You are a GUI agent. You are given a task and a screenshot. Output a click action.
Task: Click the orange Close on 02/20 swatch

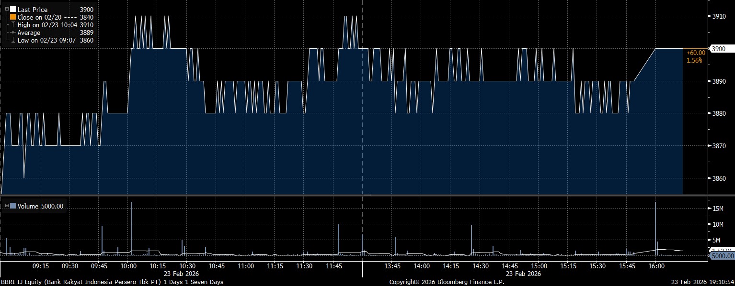[x=13, y=17]
